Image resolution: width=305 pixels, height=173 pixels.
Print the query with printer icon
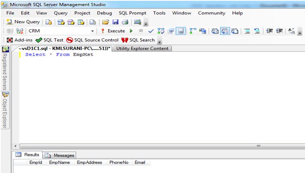point(125,22)
